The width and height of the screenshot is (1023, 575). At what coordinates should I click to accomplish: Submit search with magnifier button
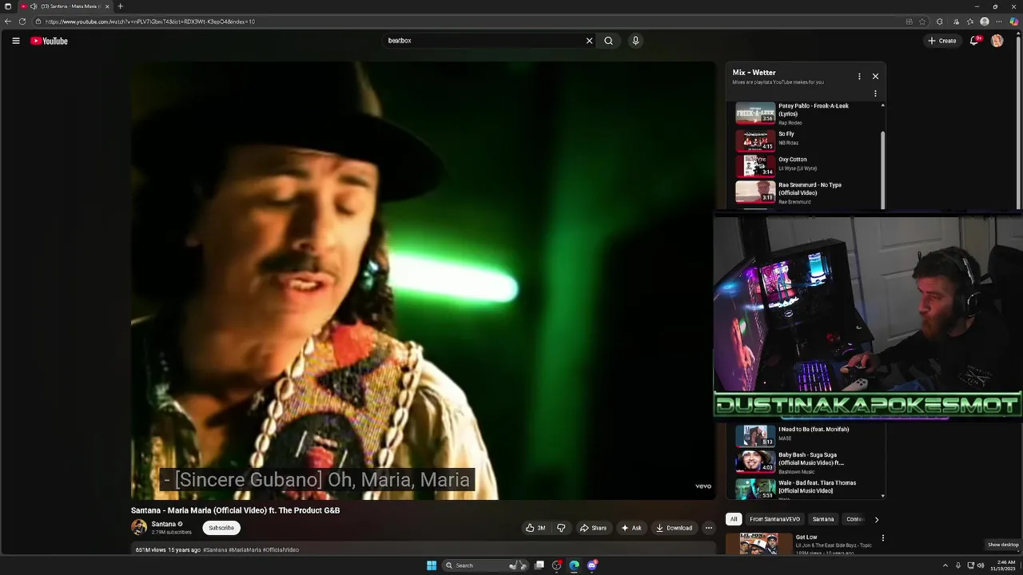point(608,41)
